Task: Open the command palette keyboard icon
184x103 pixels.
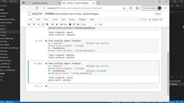Action: coord(100,24)
